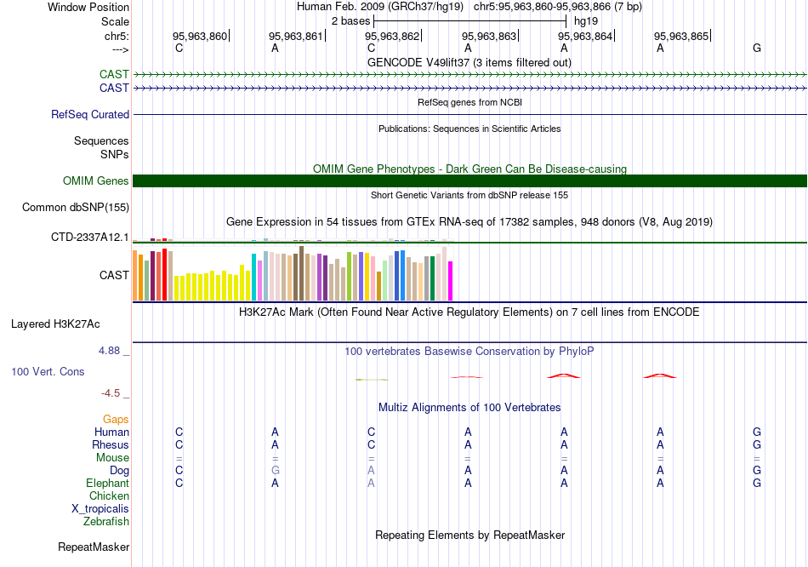
Task: Click the RepeatMasker track label
Action: point(94,547)
